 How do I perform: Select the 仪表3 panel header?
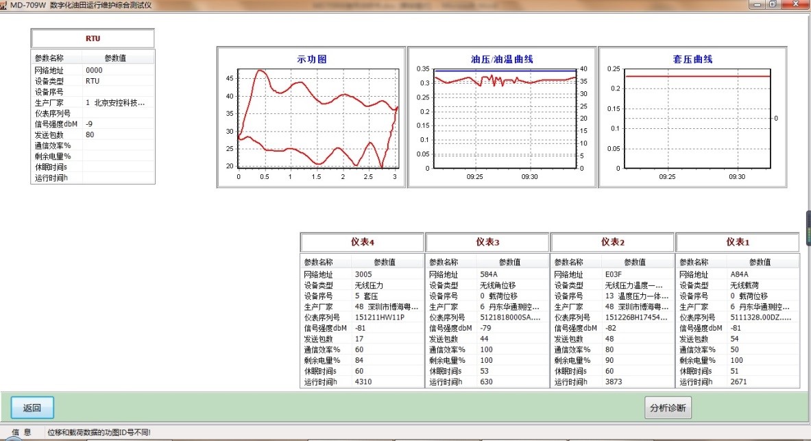pyautogui.click(x=487, y=242)
